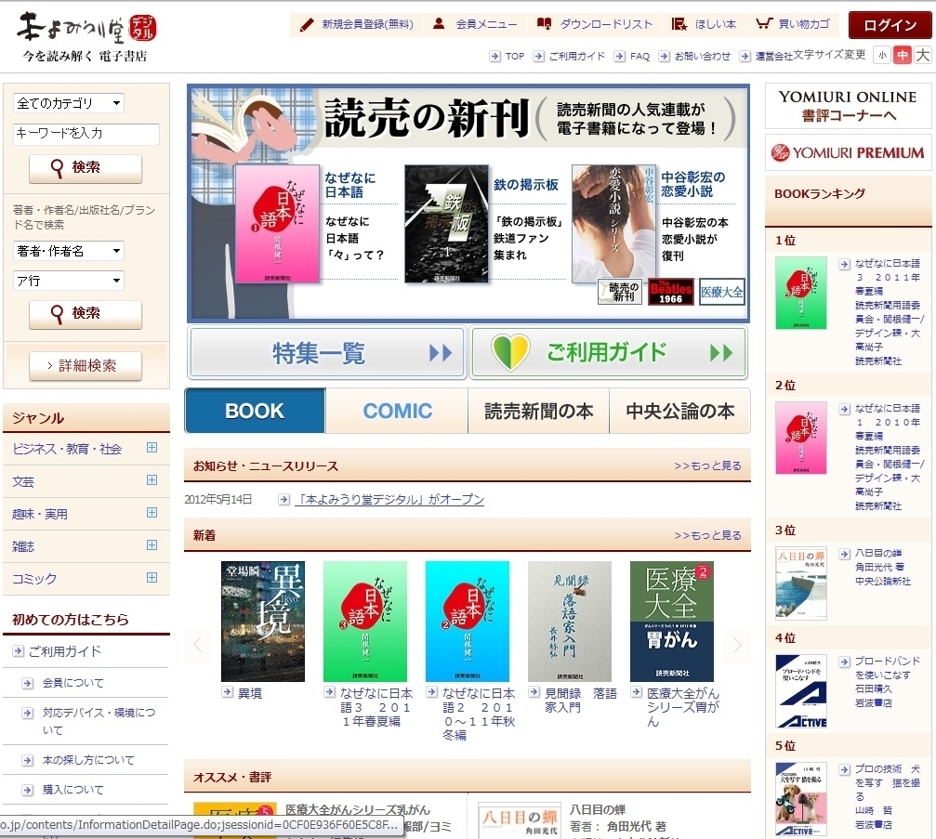Click the arrow icon beside お問い合わせ
Screen dimensions: 936x839
664,56
